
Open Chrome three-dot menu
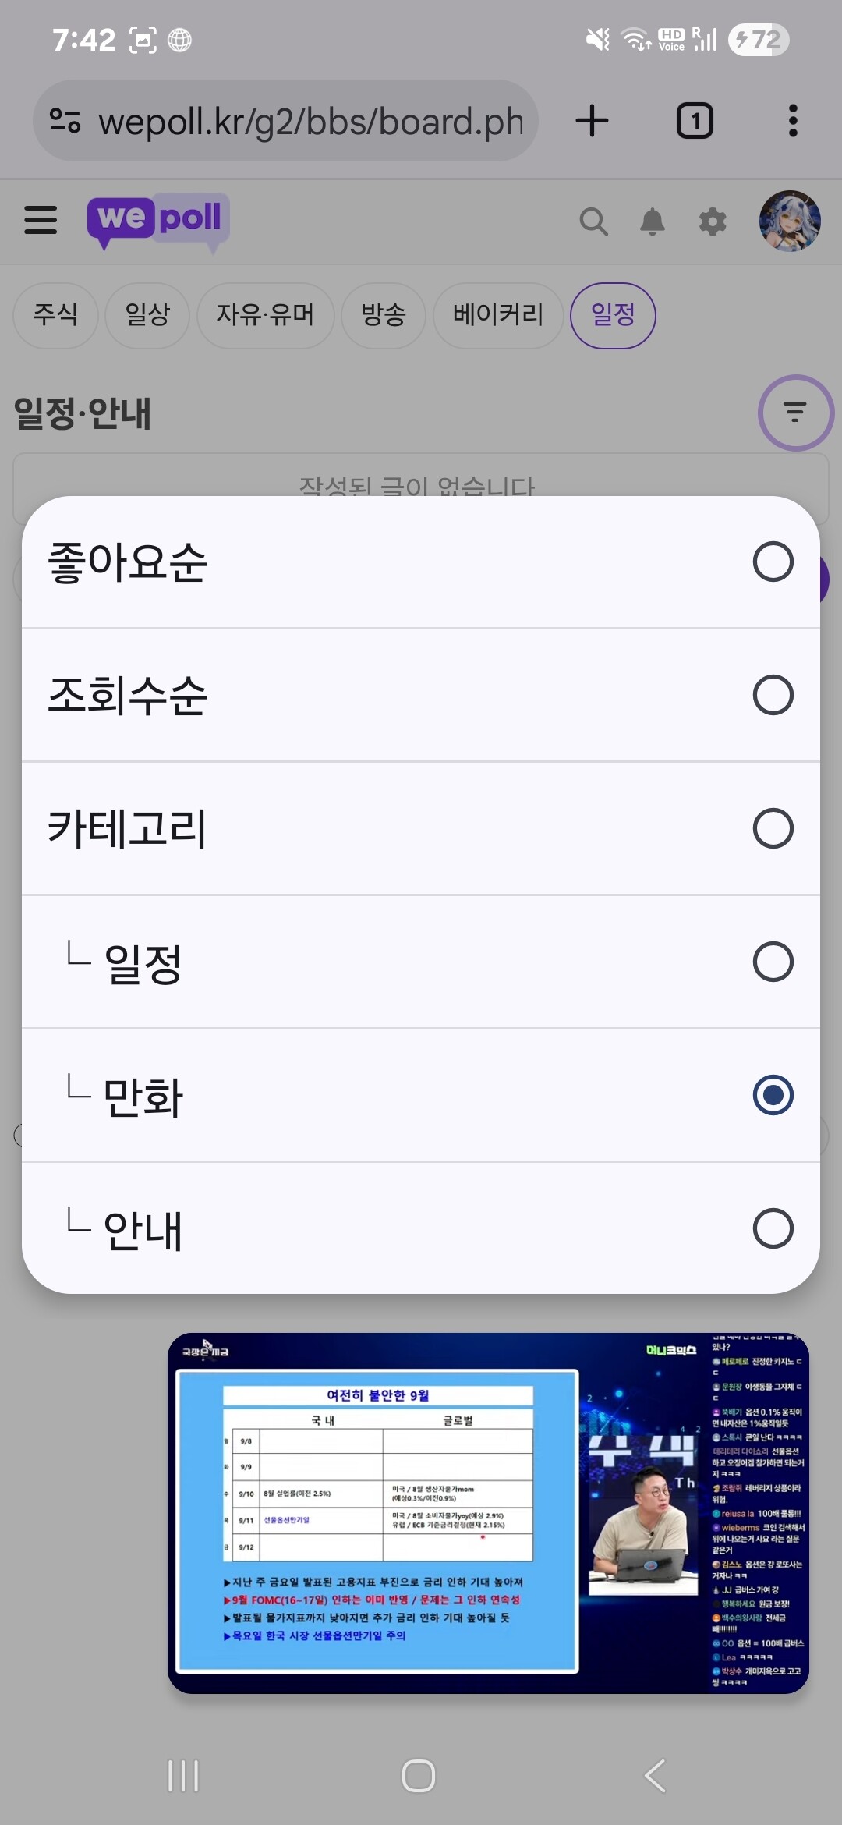[793, 121]
